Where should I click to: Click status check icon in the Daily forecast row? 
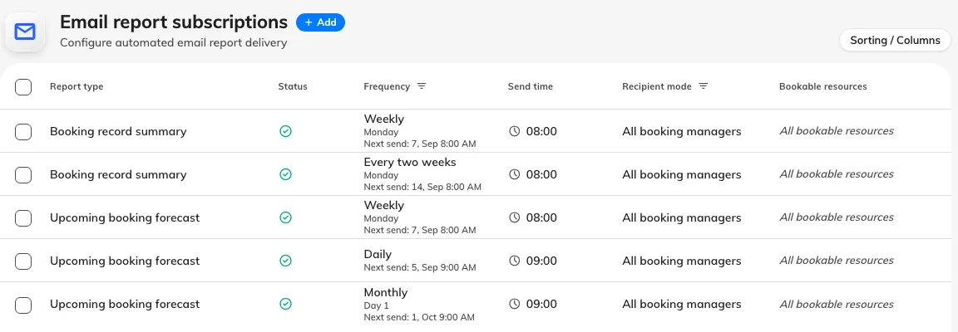(285, 261)
